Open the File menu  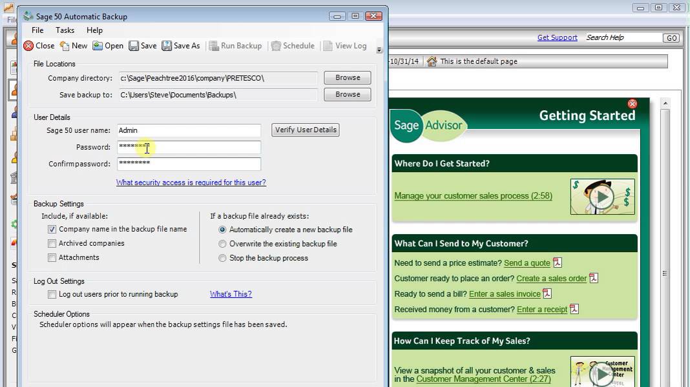click(37, 30)
